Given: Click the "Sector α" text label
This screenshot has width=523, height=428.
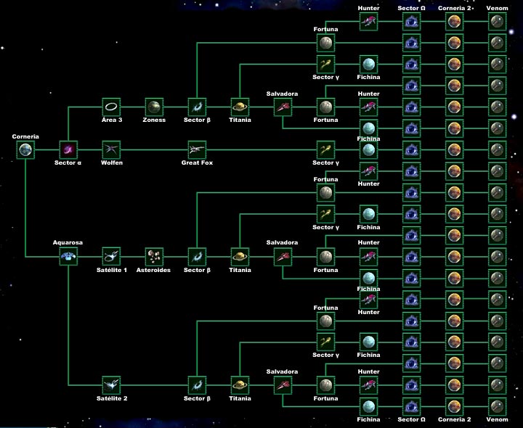Looking at the screenshot, I should tap(68, 162).
